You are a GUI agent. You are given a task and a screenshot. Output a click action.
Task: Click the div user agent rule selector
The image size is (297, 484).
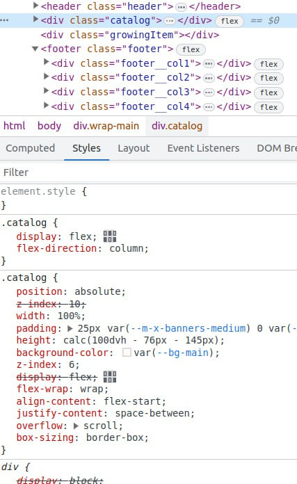tap(10, 467)
